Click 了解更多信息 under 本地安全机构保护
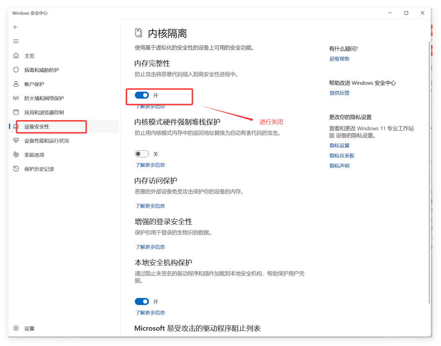Screen dimensions: 441x346 tap(150, 313)
